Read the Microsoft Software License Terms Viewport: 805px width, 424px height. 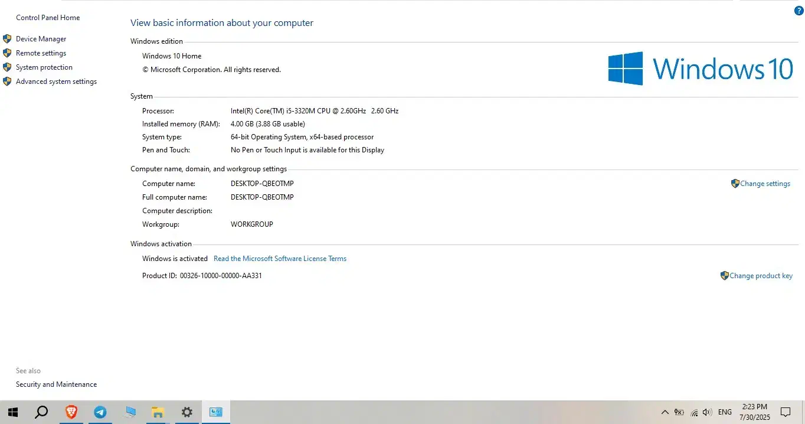280,258
